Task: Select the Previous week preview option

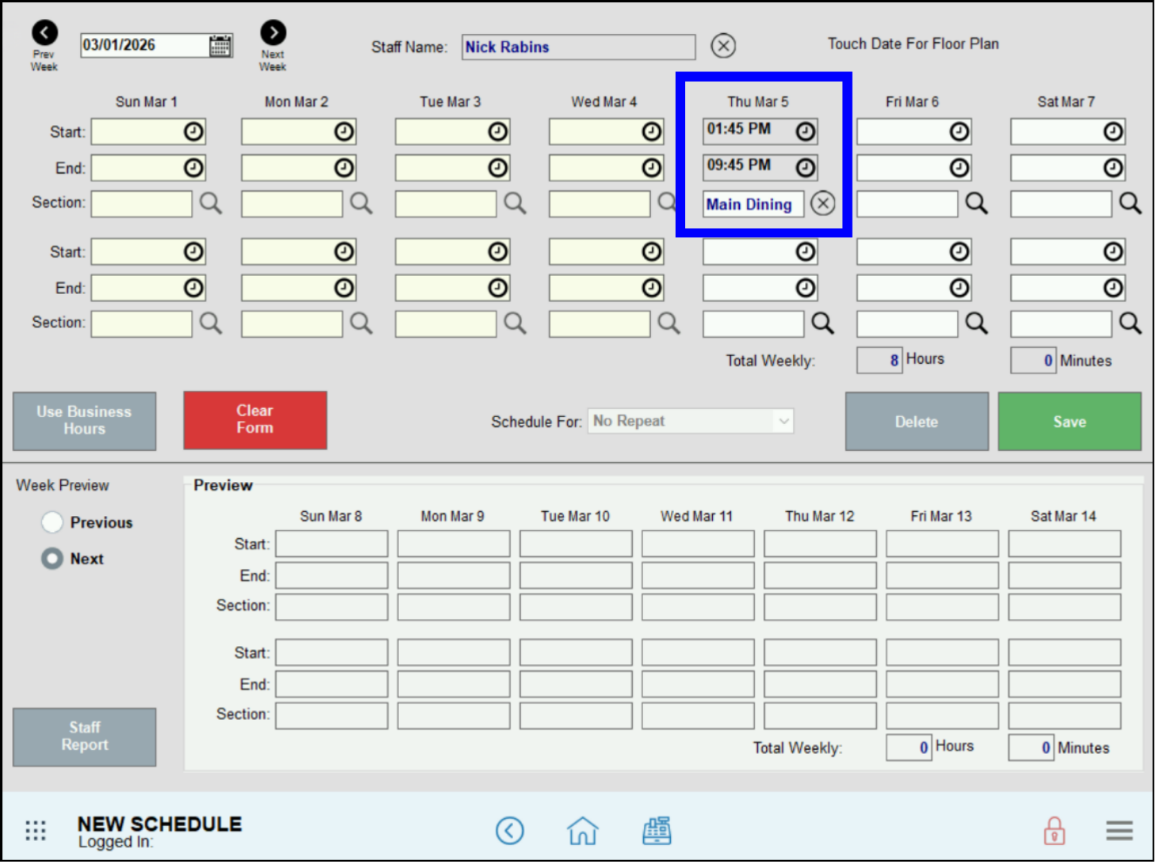Action: [52, 522]
